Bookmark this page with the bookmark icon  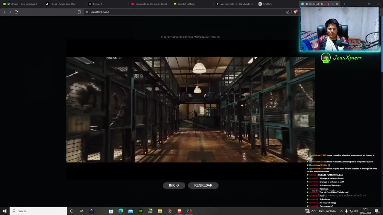pyautogui.click(x=79, y=12)
